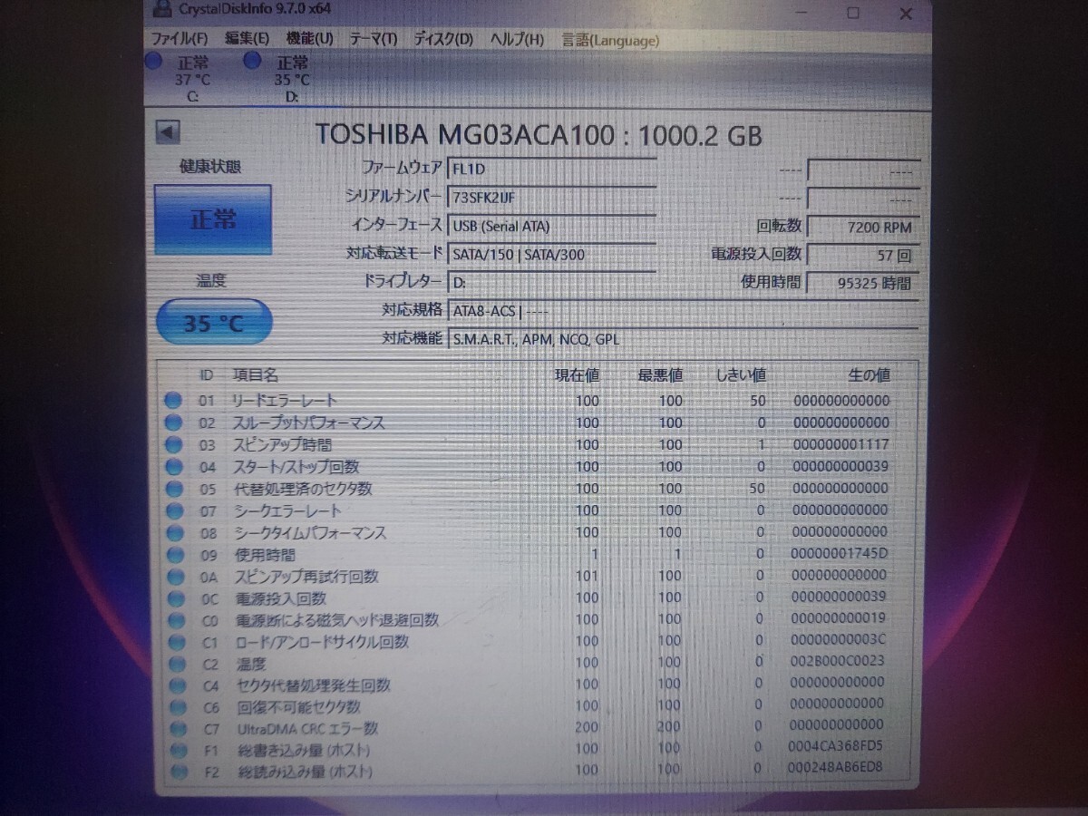
Task: Open the ファイル(F) menu
Action: tap(180, 39)
